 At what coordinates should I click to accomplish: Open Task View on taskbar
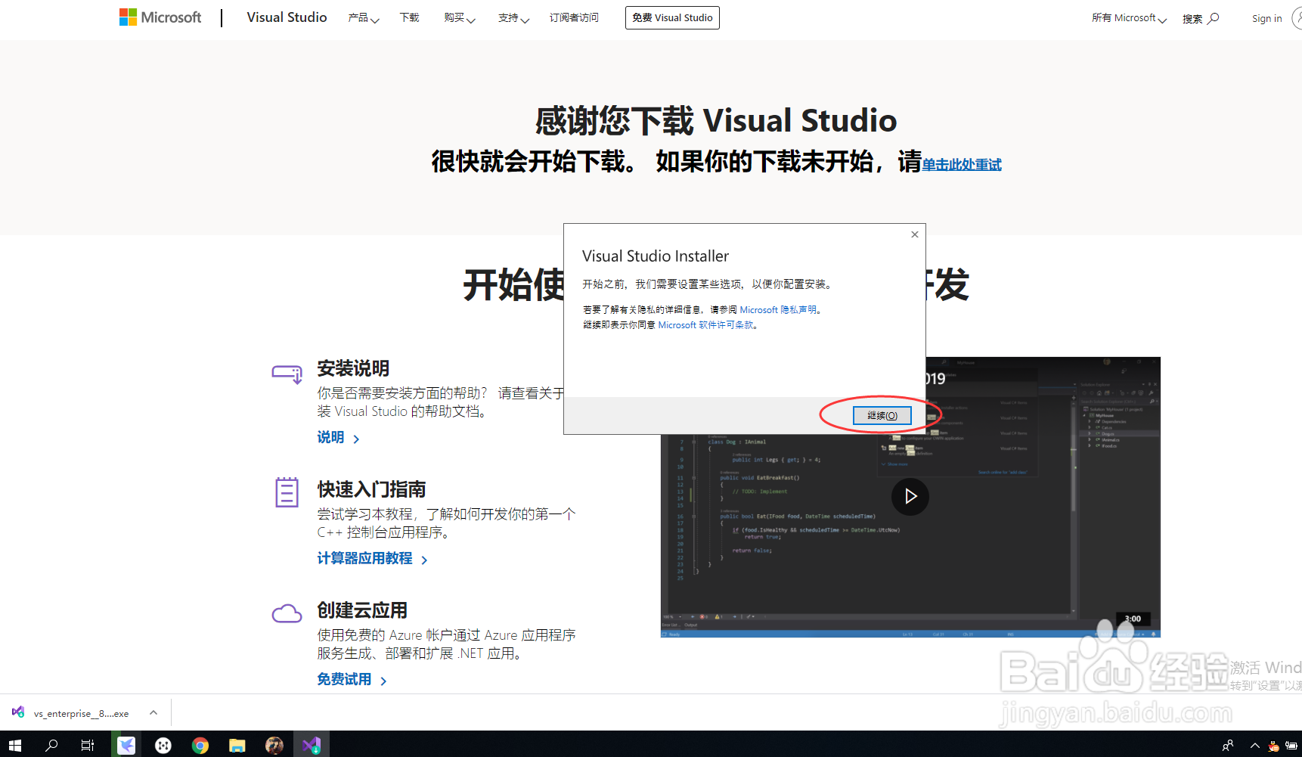88,745
